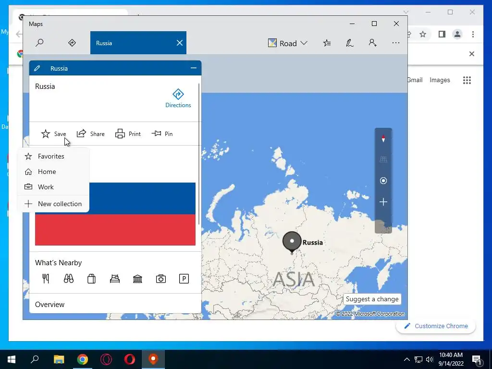Select the Russia tab

pos(138,43)
